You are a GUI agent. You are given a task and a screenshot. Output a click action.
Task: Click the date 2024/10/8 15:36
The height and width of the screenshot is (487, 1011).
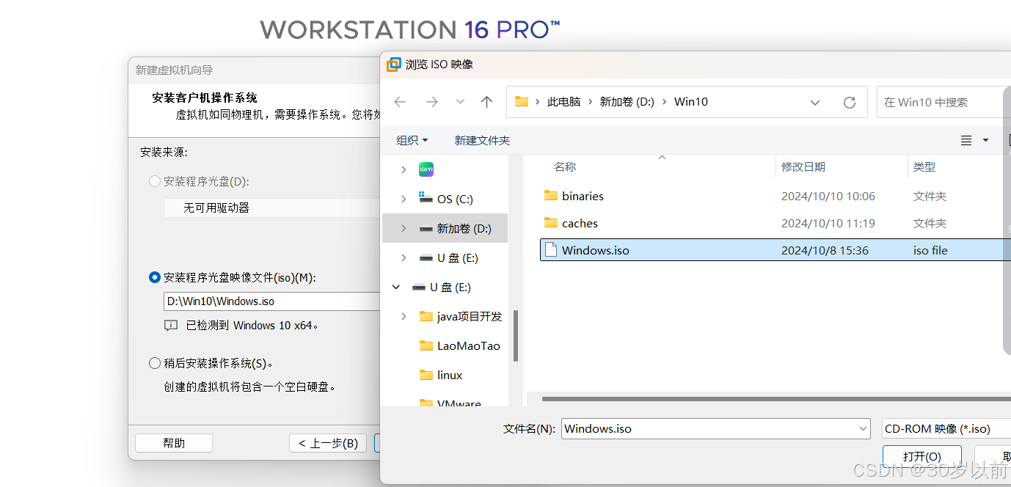825,250
